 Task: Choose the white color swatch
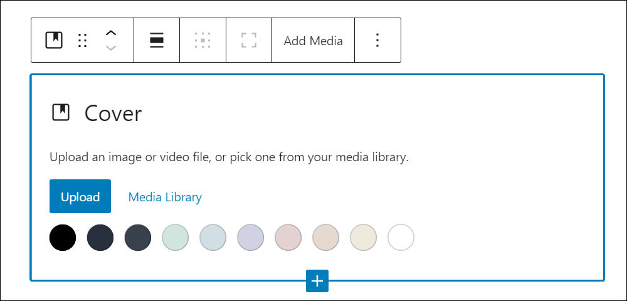click(401, 238)
